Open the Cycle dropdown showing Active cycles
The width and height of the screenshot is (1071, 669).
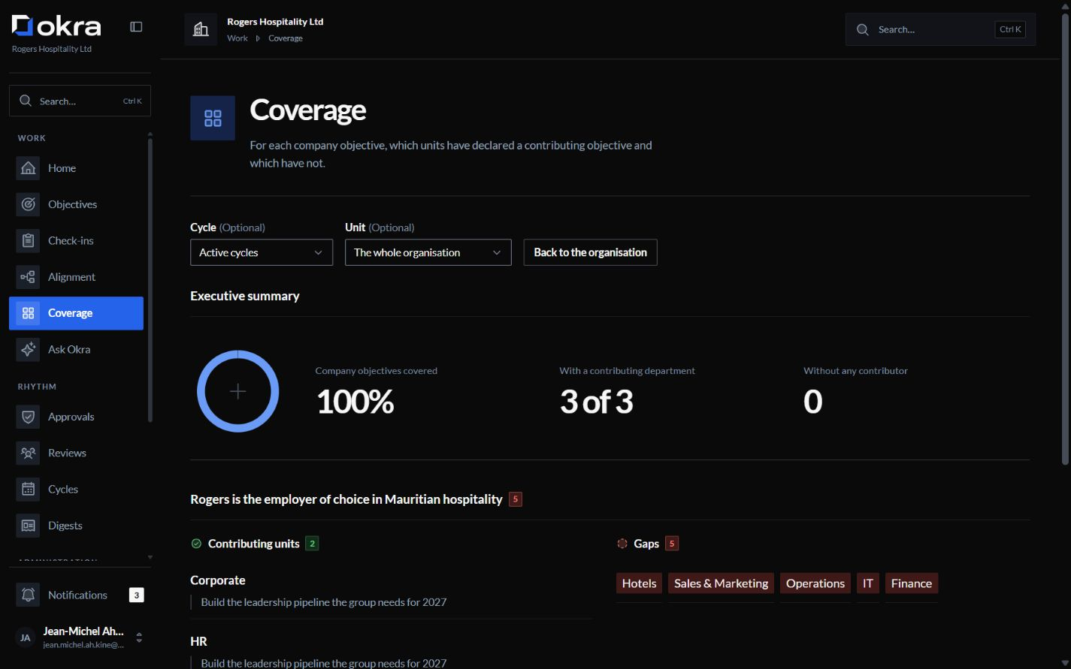262,252
